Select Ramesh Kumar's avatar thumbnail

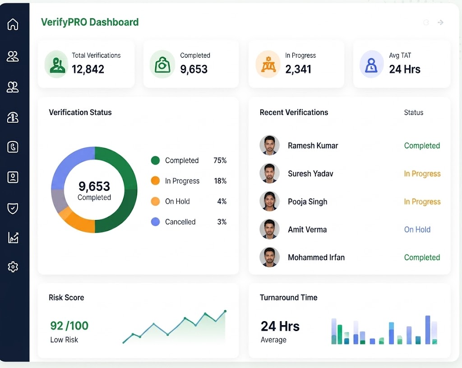[x=269, y=145]
